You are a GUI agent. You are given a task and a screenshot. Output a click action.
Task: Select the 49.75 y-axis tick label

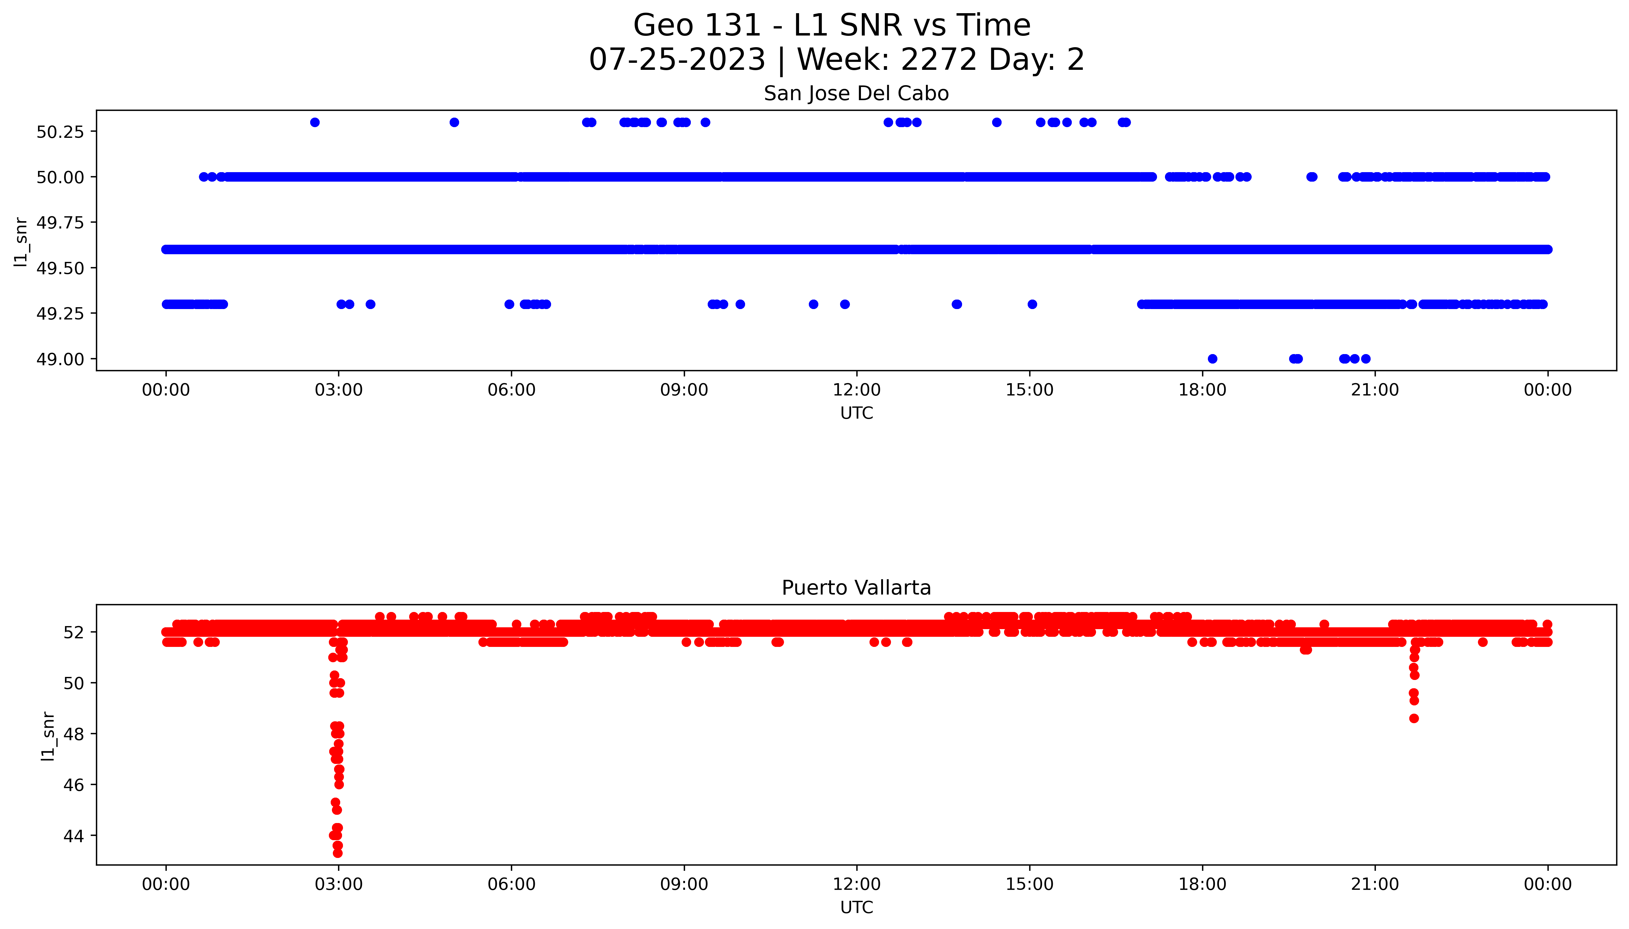[60, 223]
